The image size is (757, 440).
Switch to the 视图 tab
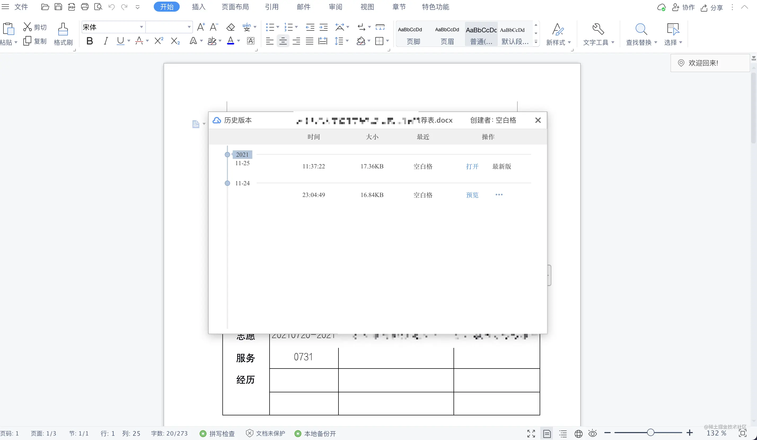367,7
